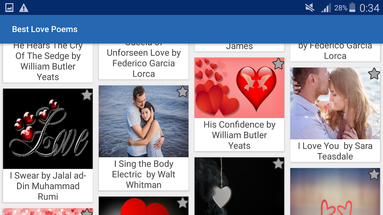The height and width of the screenshot is (215, 383).
Task: Open I Love You by Sara Teasdale title
Action: pyautogui.click(x=335, y=151)
